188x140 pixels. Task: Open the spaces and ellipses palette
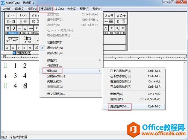(23, 15)
